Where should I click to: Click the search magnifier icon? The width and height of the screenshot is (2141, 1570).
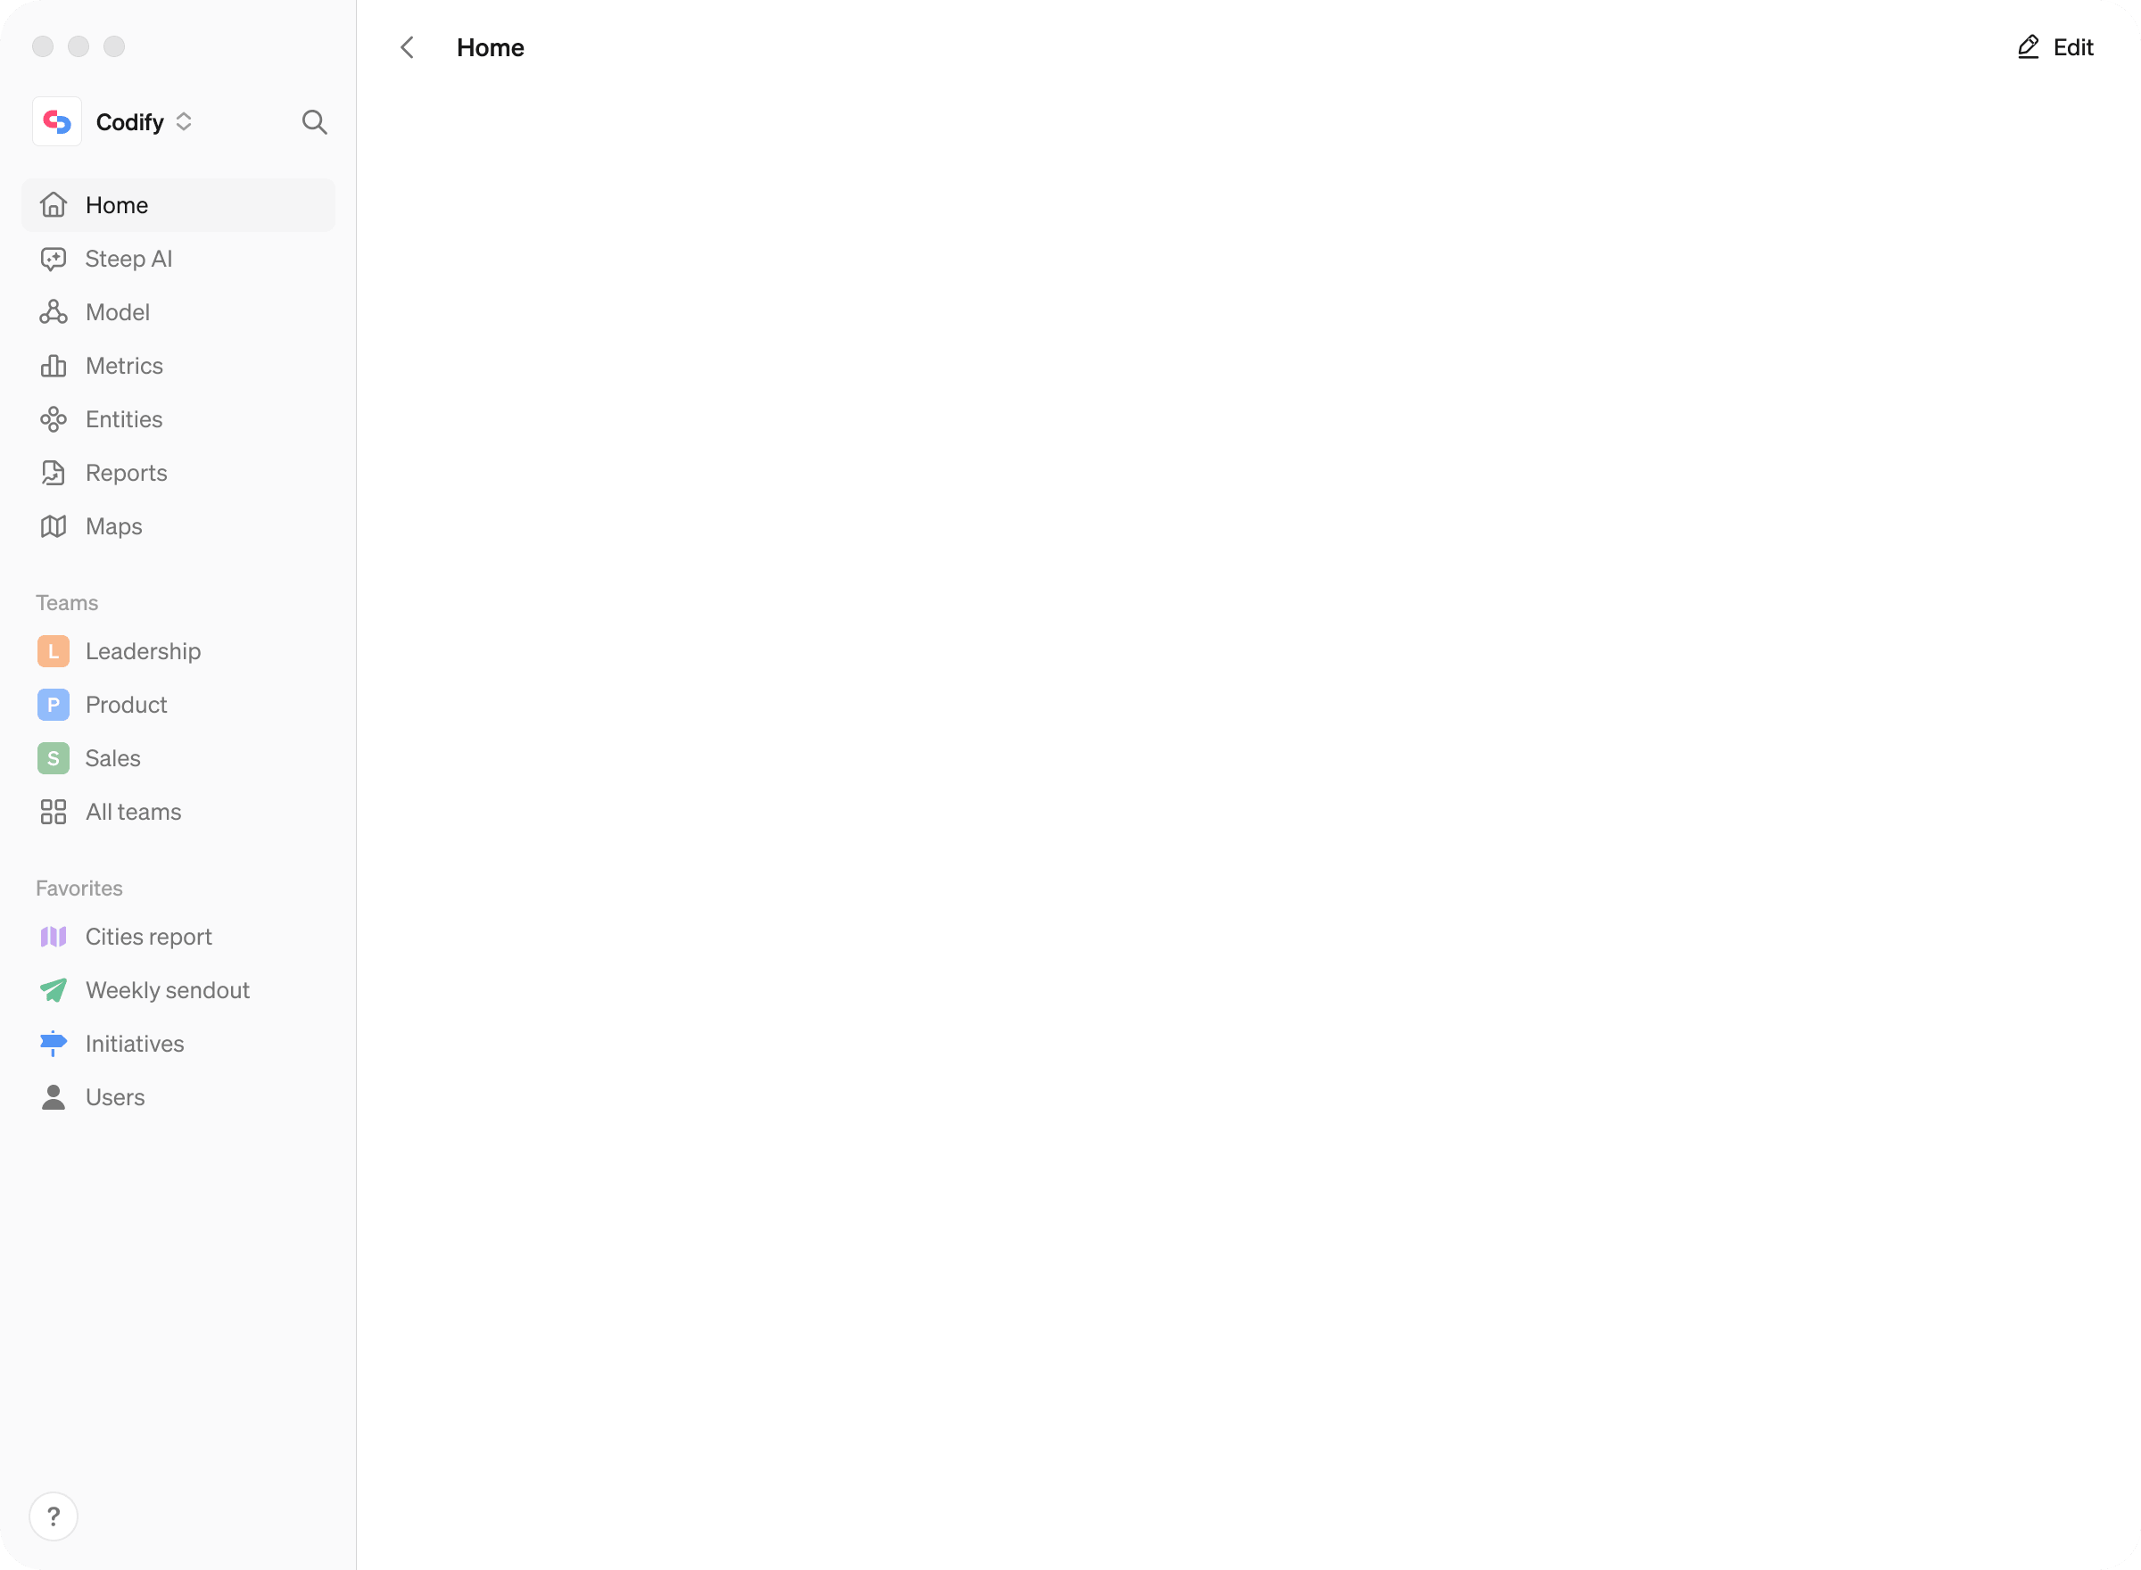315,122
